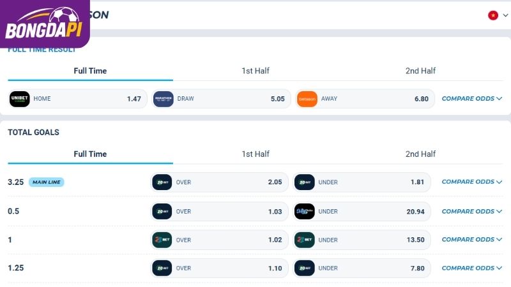Click the MAIN LINE badge

point(46,182)
